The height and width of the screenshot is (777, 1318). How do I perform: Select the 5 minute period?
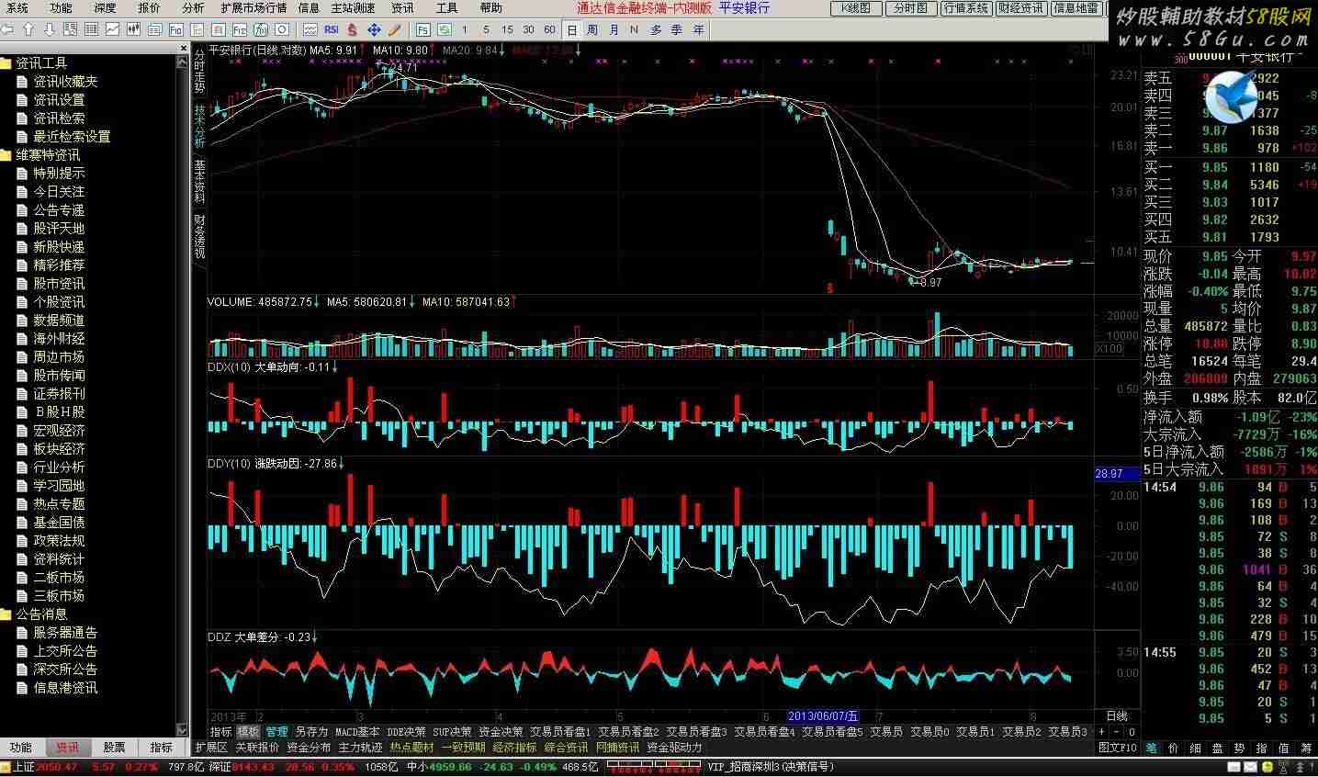pyautogui.click(x=487, y=29)
